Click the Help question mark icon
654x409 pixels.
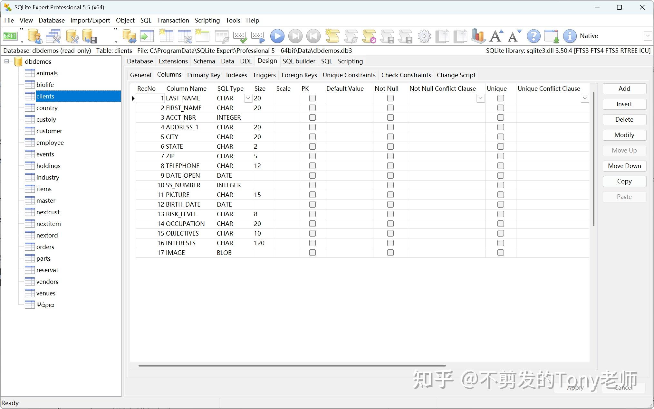(534, 36)
